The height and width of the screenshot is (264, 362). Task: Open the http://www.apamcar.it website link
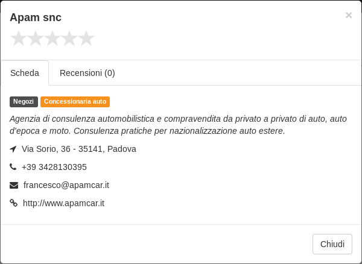coord(63,203)
